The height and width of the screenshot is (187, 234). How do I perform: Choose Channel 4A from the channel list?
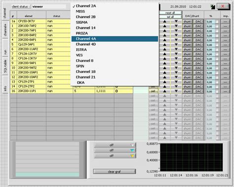(115, 39)
